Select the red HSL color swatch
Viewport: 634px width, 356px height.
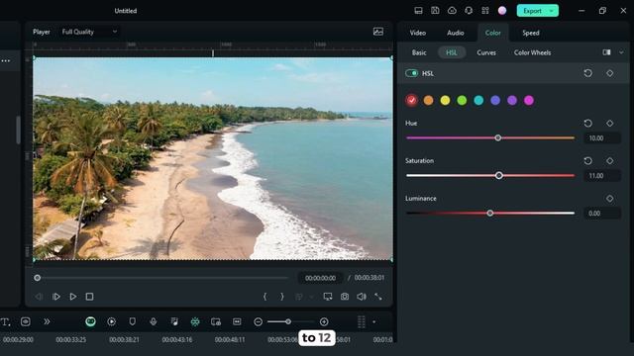pyautogui.click(x=412, y=100)
